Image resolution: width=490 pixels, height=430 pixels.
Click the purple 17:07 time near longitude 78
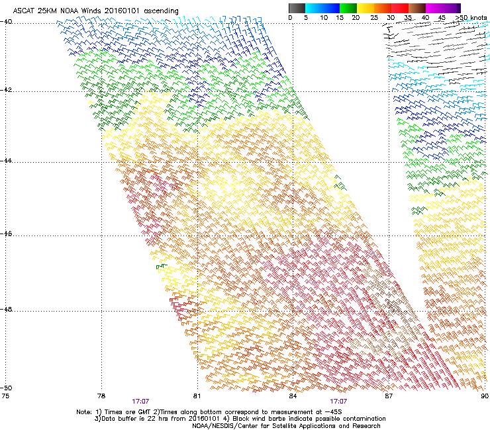coord(140,402)
